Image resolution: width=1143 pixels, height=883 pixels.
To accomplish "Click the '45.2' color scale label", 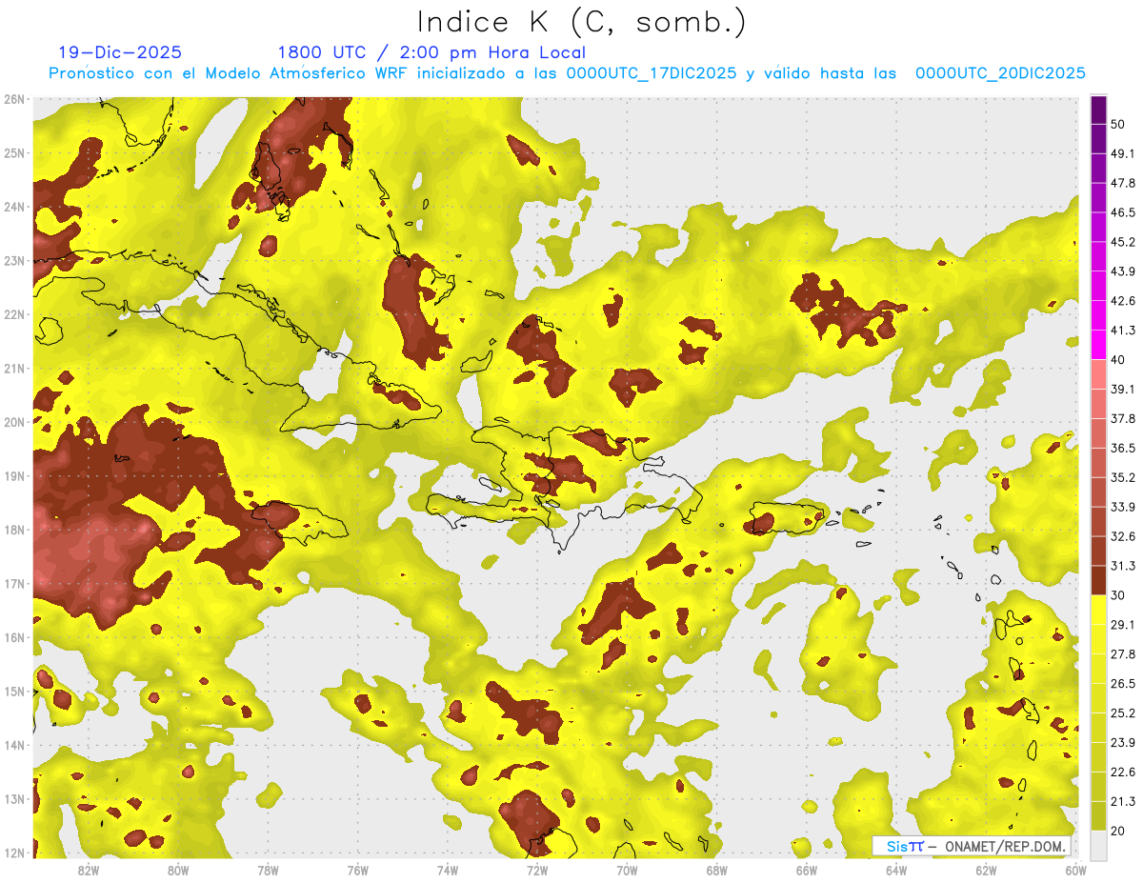I will [1122, 242].
